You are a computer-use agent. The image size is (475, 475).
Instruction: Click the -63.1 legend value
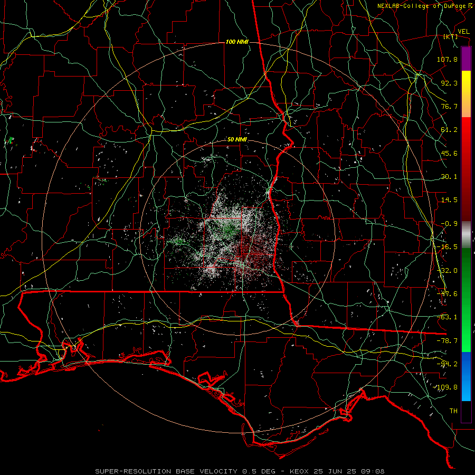[447, 317]
